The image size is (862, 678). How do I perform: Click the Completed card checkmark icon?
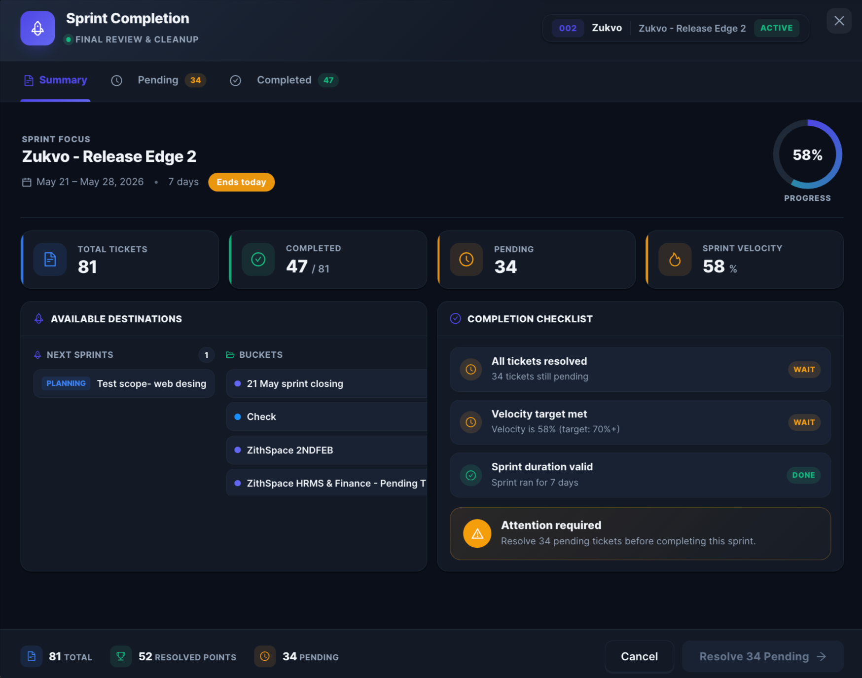tap(258, 259)
